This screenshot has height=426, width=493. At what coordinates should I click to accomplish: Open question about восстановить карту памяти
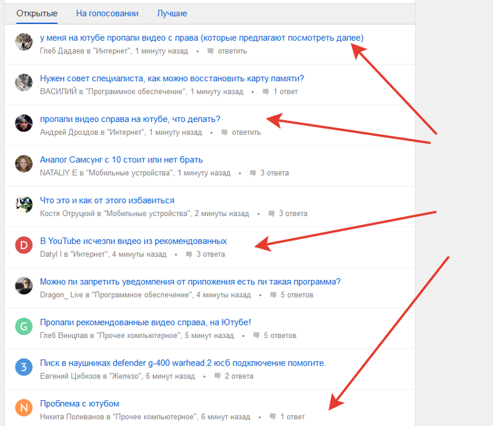click(x=172, y=78)
